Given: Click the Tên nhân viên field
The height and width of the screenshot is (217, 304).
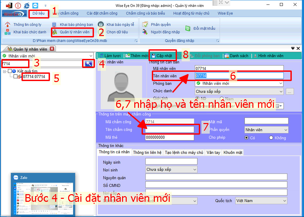Looking at the screenshot, I should tap(239, 76).
